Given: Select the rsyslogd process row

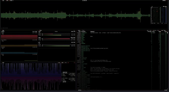Looking at the screenshot, I should [x=122, y=67].
